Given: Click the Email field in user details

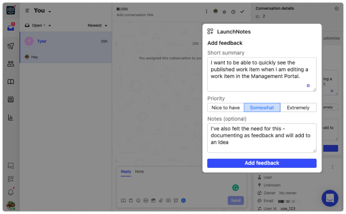Looking at the screenshot, I should click(279, 201).
